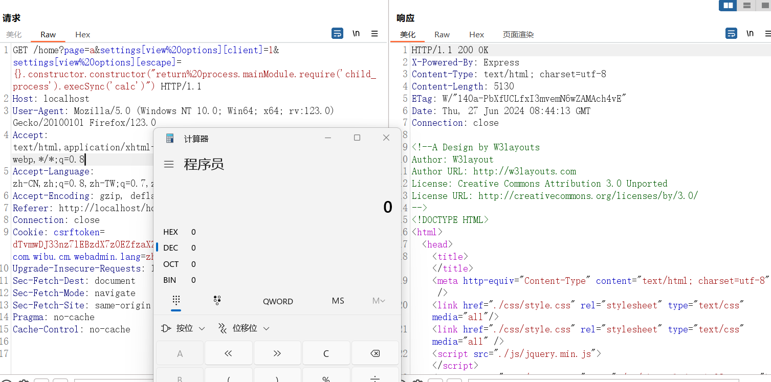The height and width of the screenshot is (382, 771).
Task: Click the execSync('calc') payload text
Action: [107, 86]
